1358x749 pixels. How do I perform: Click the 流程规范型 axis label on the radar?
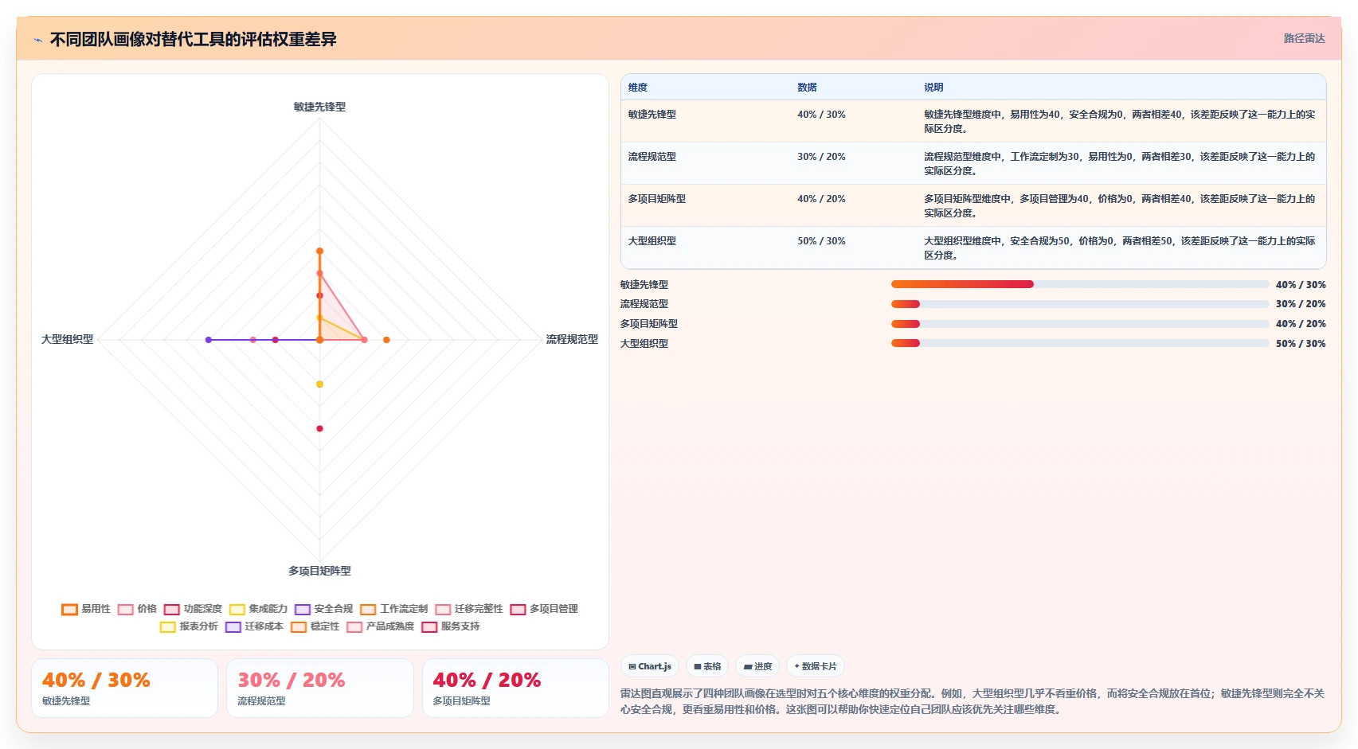pyautogui.click(x=572, y=339)
